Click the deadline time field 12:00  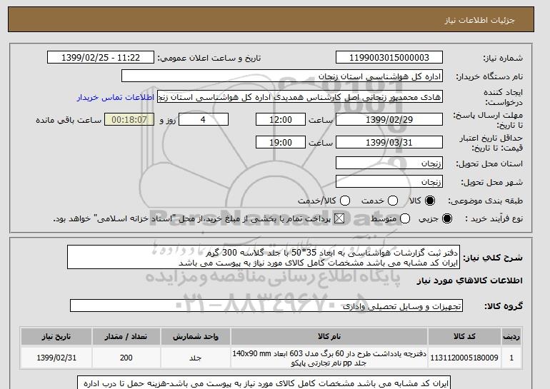[x=281, y=119]
